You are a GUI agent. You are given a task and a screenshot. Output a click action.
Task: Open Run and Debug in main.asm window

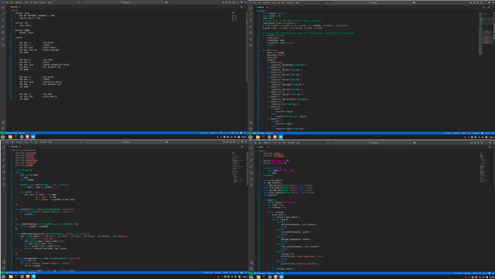pos(3,26)
